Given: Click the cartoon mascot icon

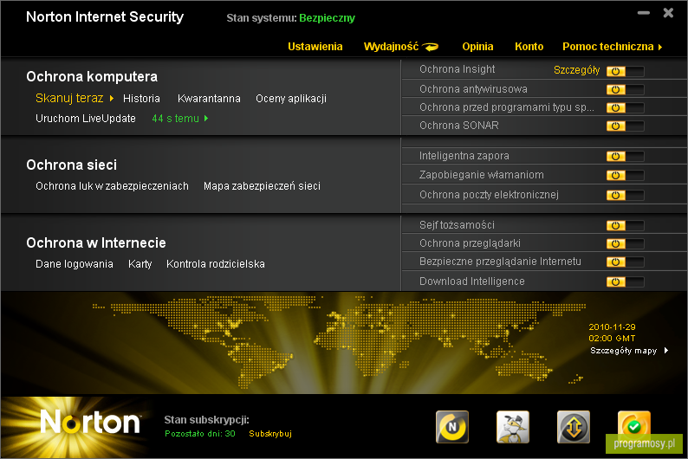Looking at the screenshot, I should 512,427.
